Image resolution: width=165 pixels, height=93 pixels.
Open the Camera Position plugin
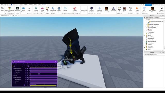23,10
